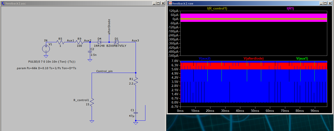334x131 pixels.
Task: Click the I(R_control1) trace label
Action: pyautogui.click(x=217, y=9)
